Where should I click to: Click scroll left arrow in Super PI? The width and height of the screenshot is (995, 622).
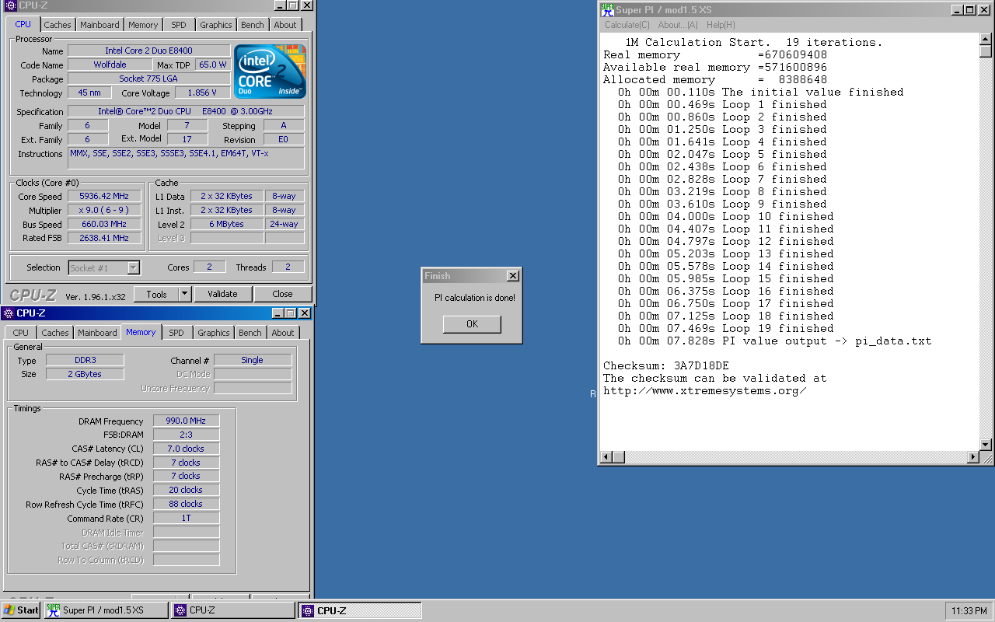606,457
